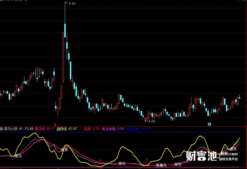This screenshot has width=247, height=169.
Task: Click the A1: 73.88 value
Action: coord(26,129)
